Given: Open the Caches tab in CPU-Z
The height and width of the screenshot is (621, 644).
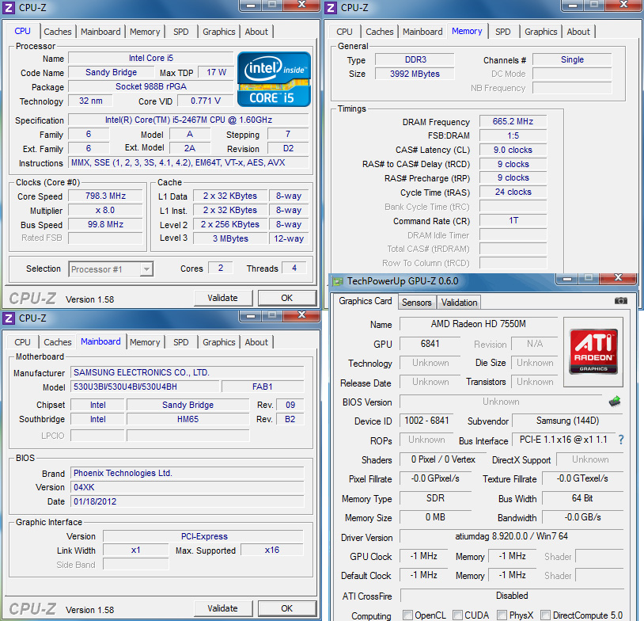Looking at the screenshot, I should pyautogui.click(x=58, y=31).
